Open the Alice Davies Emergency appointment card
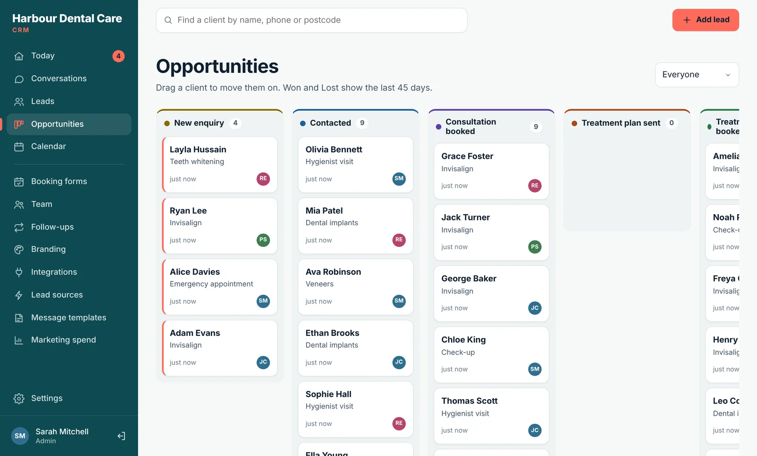This screenshot has width=757, height=456. (220, 287)
